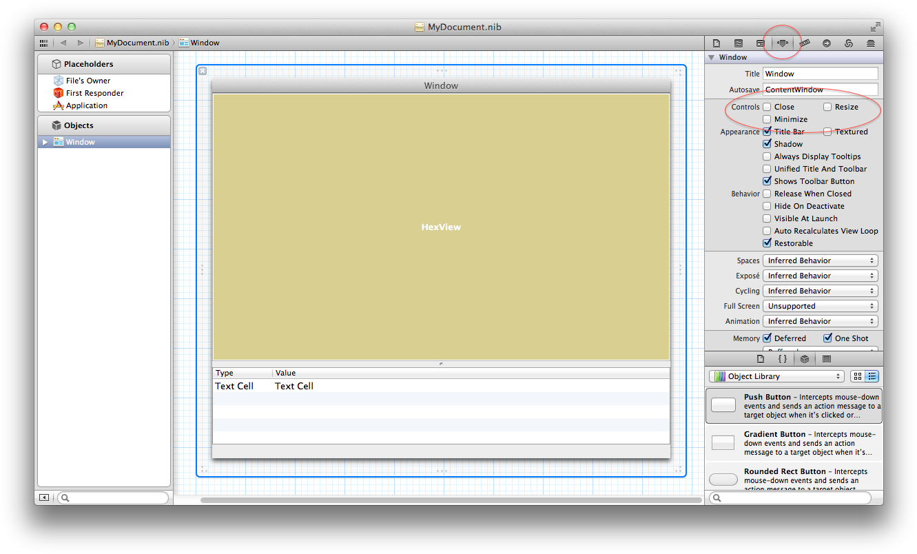This screenshot has height=554, width=917.
Task: Open the File Template library icon
Action: (x=760, y=359)
